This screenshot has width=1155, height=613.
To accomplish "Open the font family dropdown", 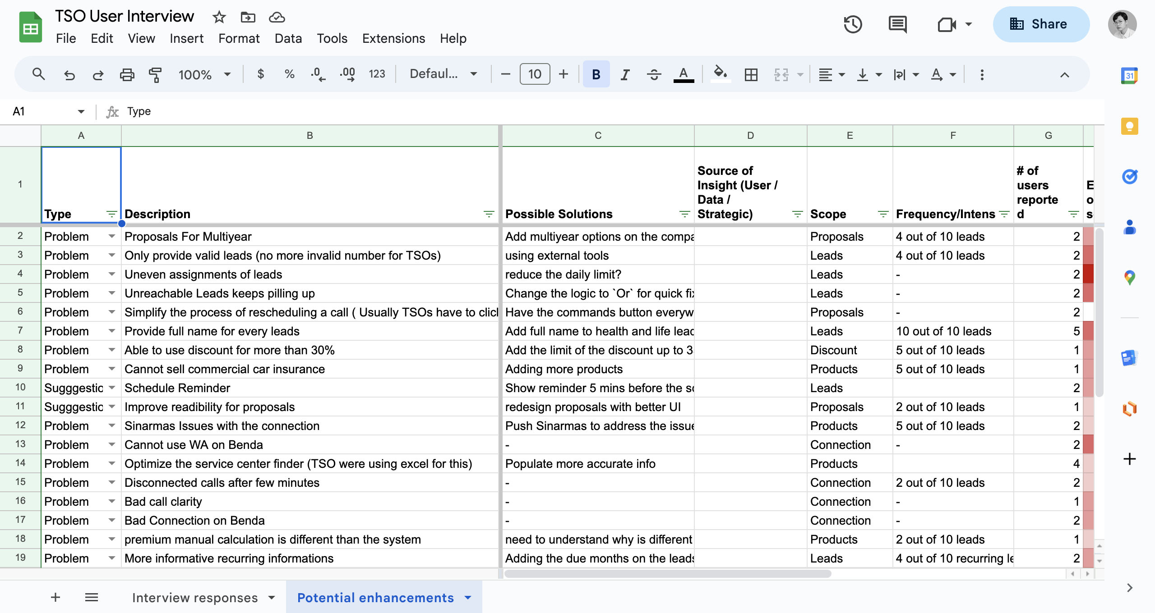I will [x=443, y=74].
